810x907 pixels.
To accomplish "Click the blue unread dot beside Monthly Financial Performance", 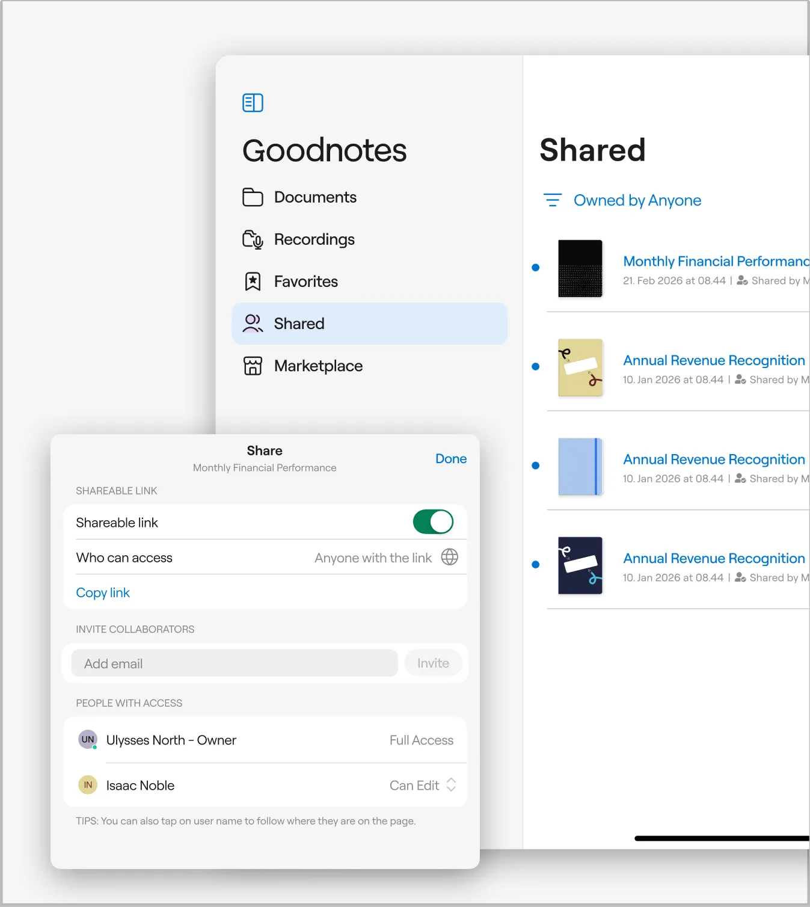I will tap(536, 268).
